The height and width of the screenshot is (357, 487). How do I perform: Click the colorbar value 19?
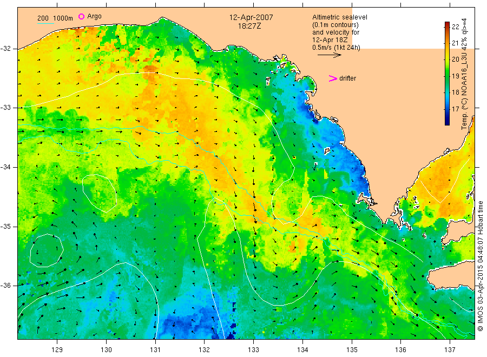(455, 76)
